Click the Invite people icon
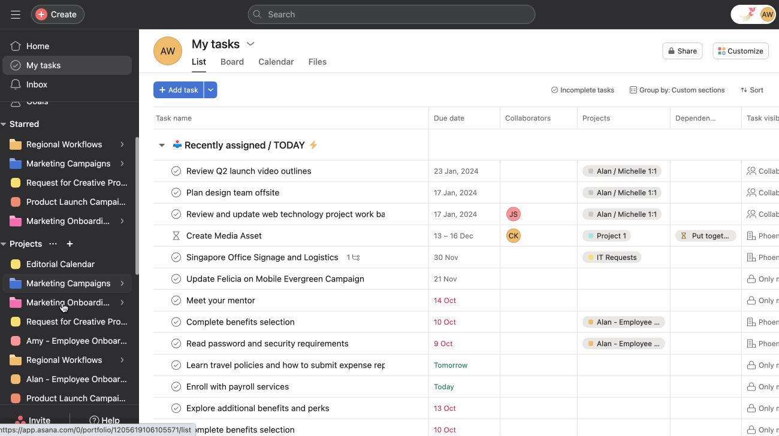The image size is (779, 436). [x=20, y=420]
